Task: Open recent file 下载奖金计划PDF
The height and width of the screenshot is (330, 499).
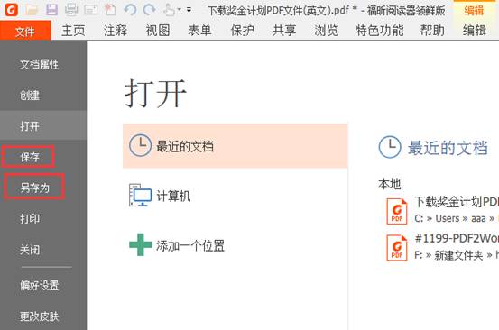Action: [x=457, y=202]
